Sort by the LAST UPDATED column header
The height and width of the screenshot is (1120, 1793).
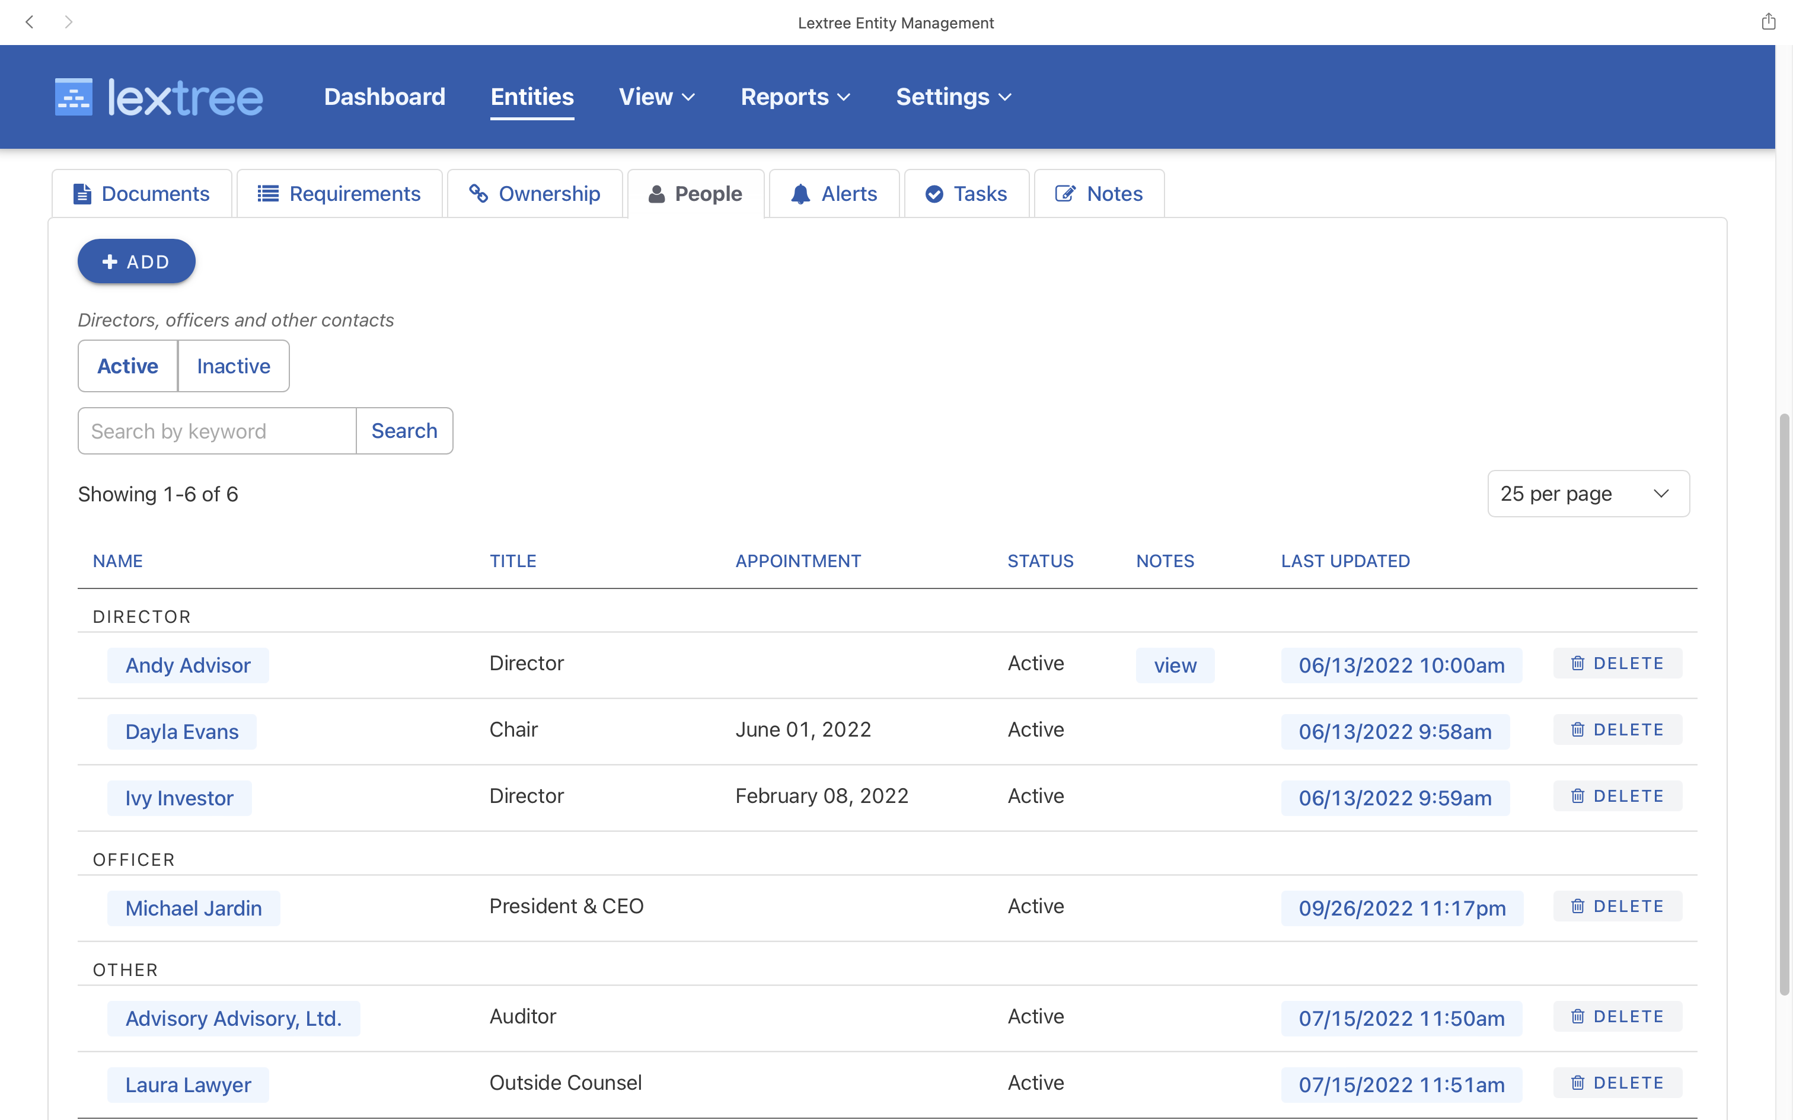(1345, 561)
